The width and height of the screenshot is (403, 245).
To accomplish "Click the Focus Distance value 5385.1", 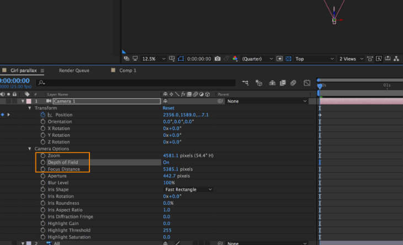I will pyautogui.click(x=171, y=169).
